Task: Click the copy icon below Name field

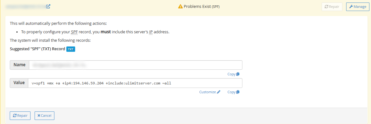Action: click(x=238, y=74)
